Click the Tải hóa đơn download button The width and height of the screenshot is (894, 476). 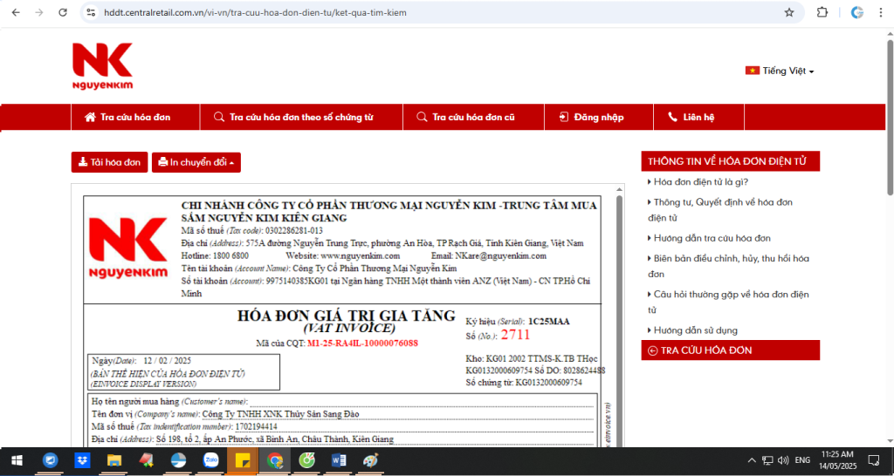[109, 162]
